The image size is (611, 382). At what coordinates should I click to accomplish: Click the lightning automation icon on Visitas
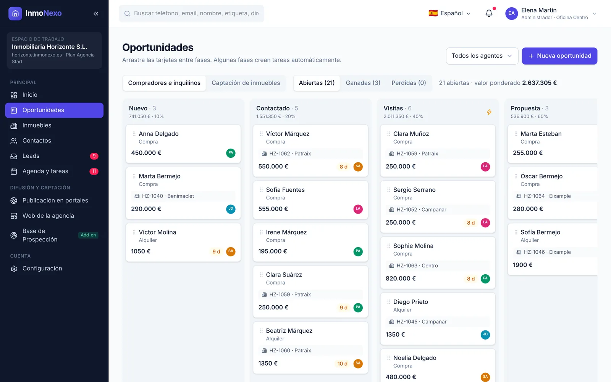tap(489, 112)
